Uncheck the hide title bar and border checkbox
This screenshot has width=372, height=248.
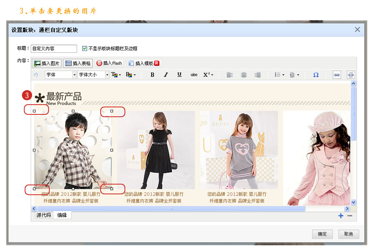pyautogui.click(x=85, y=49)
